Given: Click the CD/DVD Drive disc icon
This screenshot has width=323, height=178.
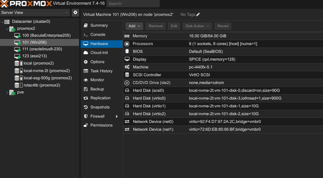Looking at the screenshot, I should [x=127, y=83].
